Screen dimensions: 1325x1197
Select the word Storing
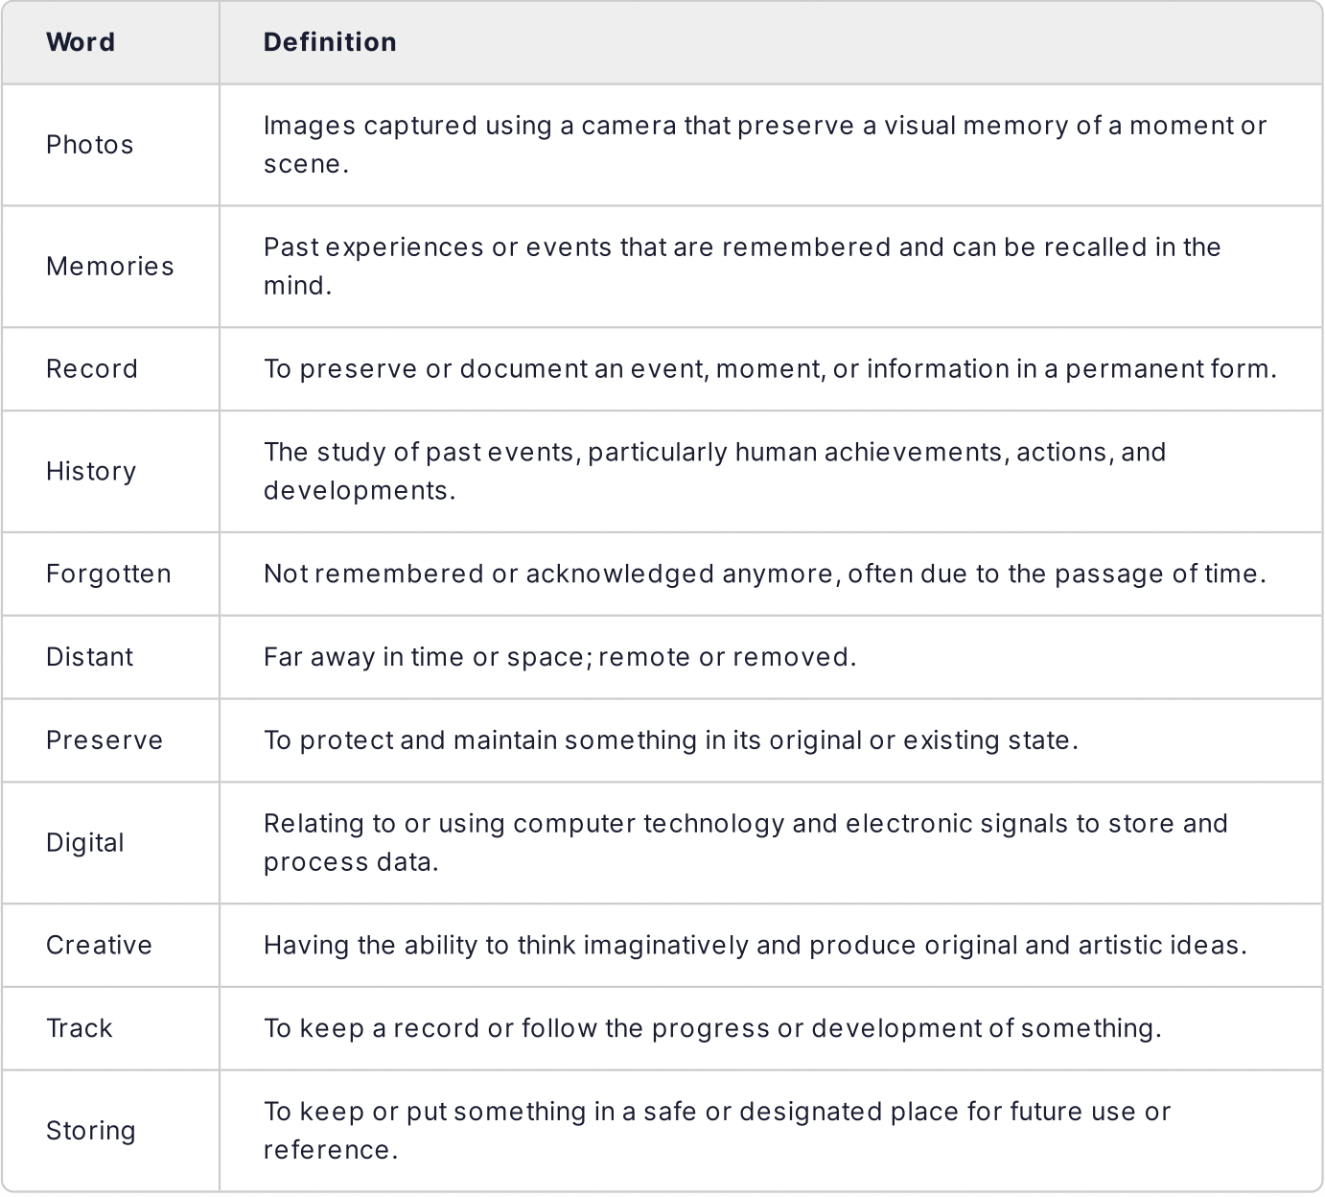point(91,1131)
